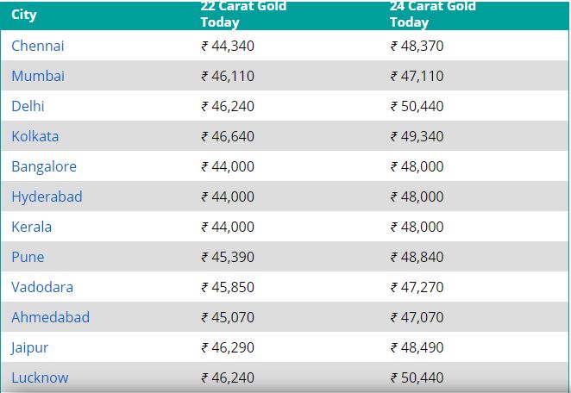Open the Lucknow city link
This screenshot has height=393, width=571.
click(40, 377)
